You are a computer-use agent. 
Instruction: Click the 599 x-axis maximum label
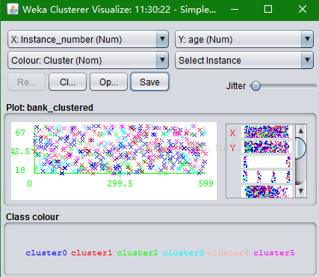tap(205, 183)
